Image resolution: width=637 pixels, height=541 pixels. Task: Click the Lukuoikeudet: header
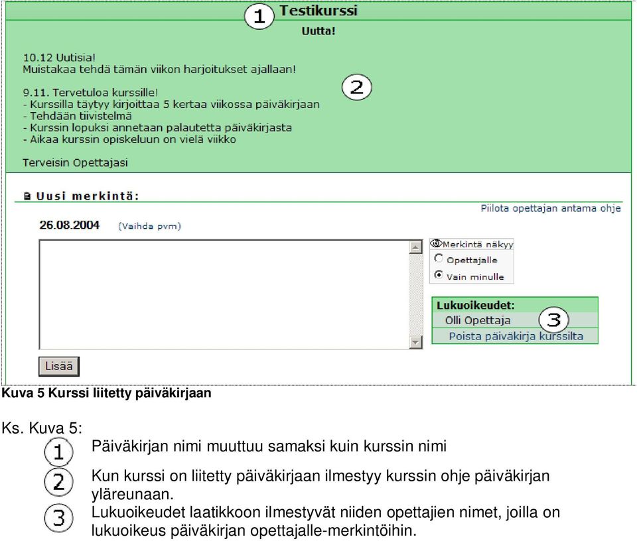tap(476, 305)
